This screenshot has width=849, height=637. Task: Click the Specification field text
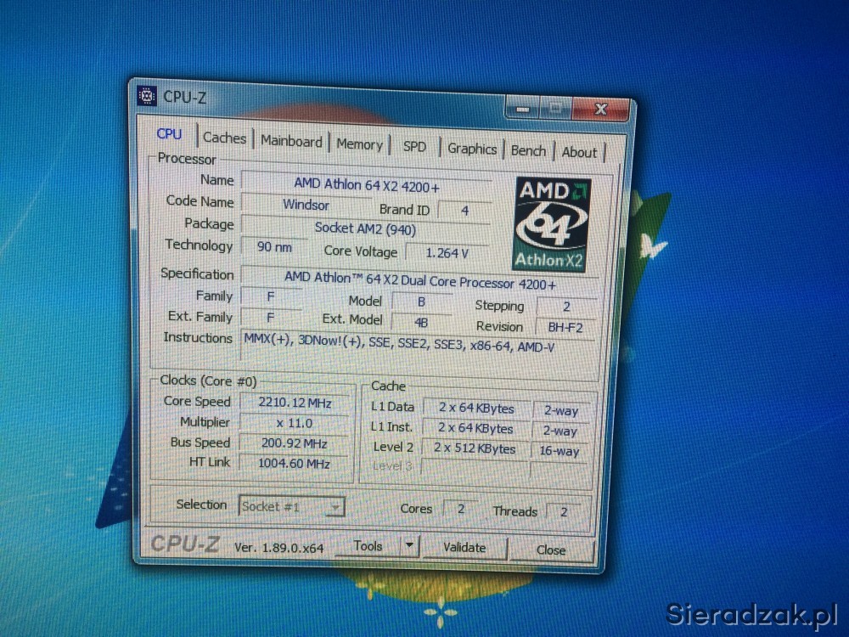(x=420, y=280)
